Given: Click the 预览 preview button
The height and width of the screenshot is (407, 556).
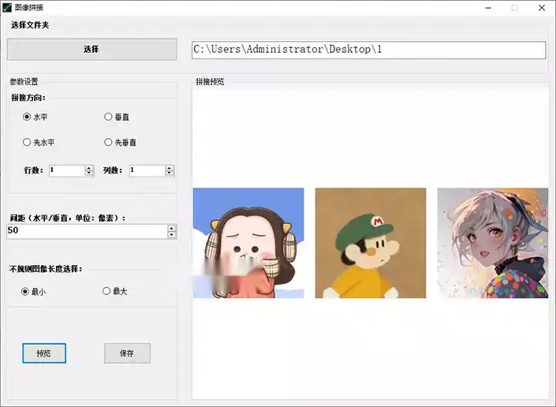Looking at the screenshot, I should (x=44, y=353).
